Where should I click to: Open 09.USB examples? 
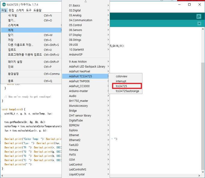pyautogui.click(x=86, y=45)
